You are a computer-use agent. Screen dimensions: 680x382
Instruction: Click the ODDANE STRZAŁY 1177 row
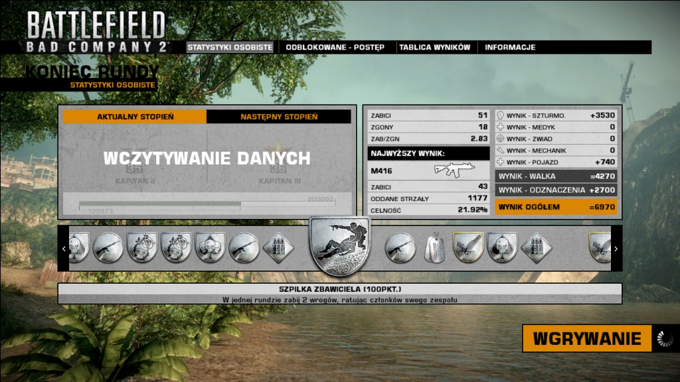[428, 198]
